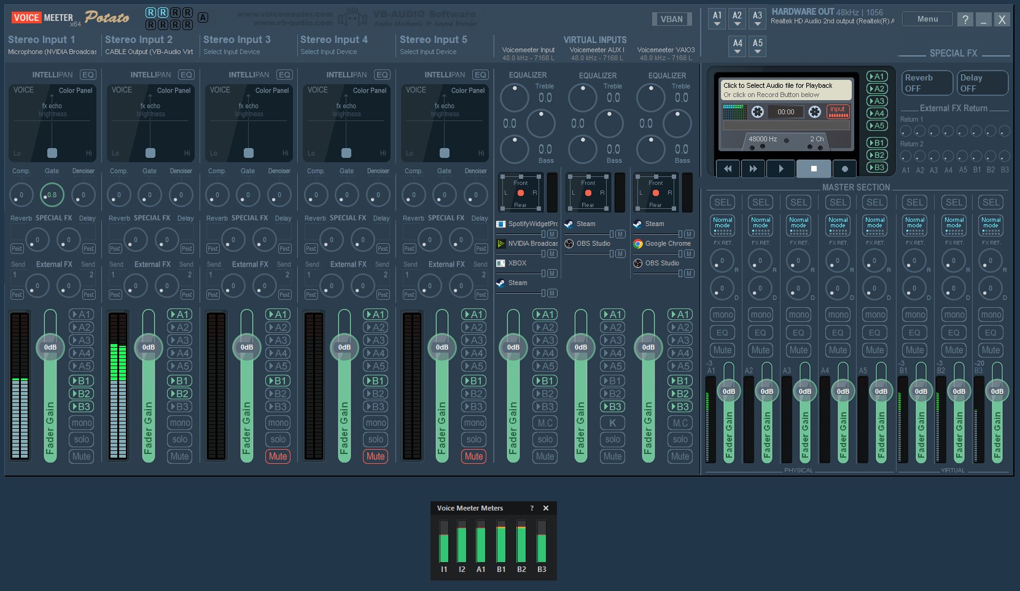Click the red input icon on the cassette
This screenshot has height=591, width=1020.
(x=838, y=111)
